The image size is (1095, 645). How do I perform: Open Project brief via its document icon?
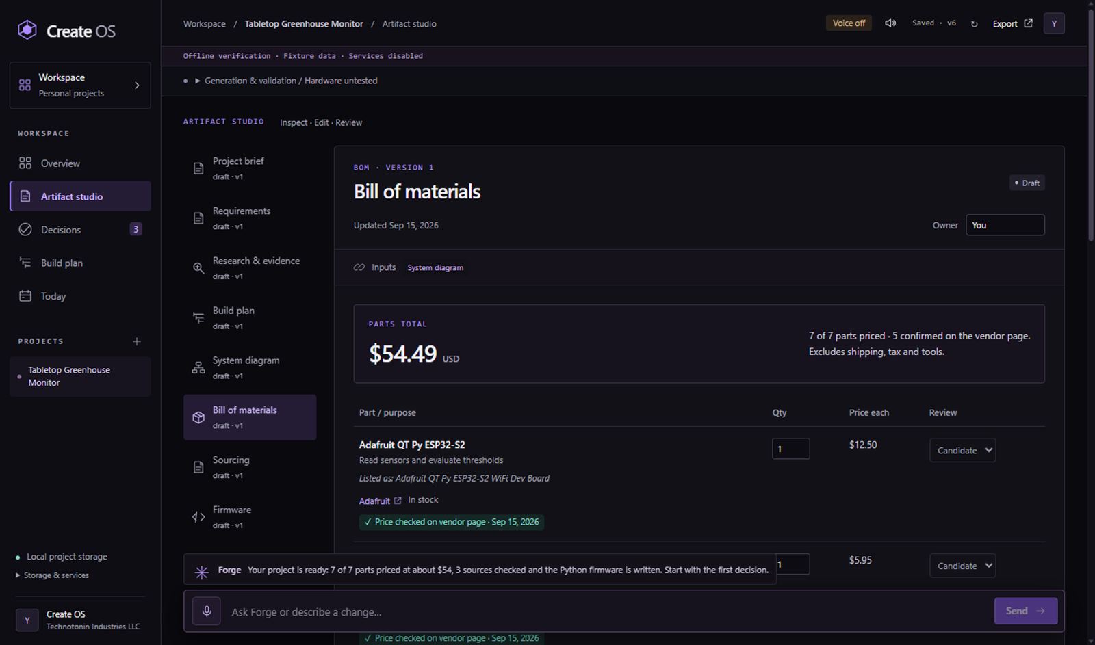tap(198, 168)
